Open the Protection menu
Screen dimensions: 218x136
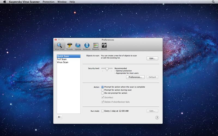click(49, 2)
